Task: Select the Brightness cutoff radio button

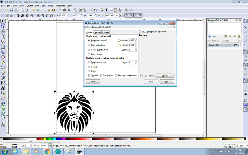Action: (89, 41)
